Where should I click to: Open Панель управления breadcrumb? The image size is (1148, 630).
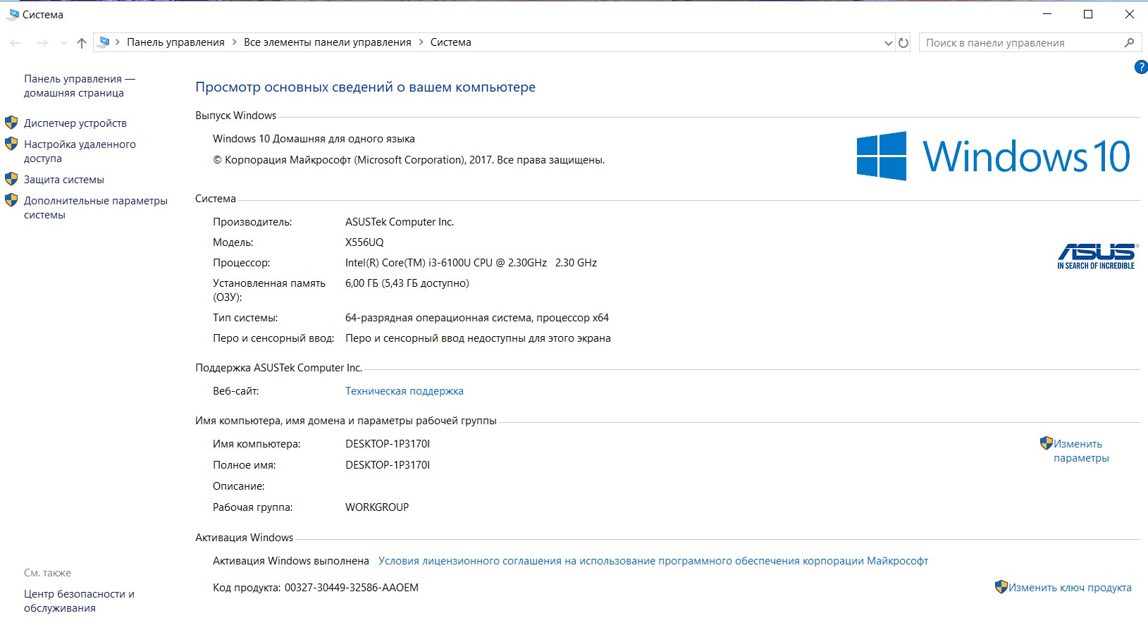tap(175, 42)
